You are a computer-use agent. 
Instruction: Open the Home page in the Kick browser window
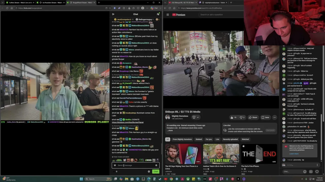(12, 8)
